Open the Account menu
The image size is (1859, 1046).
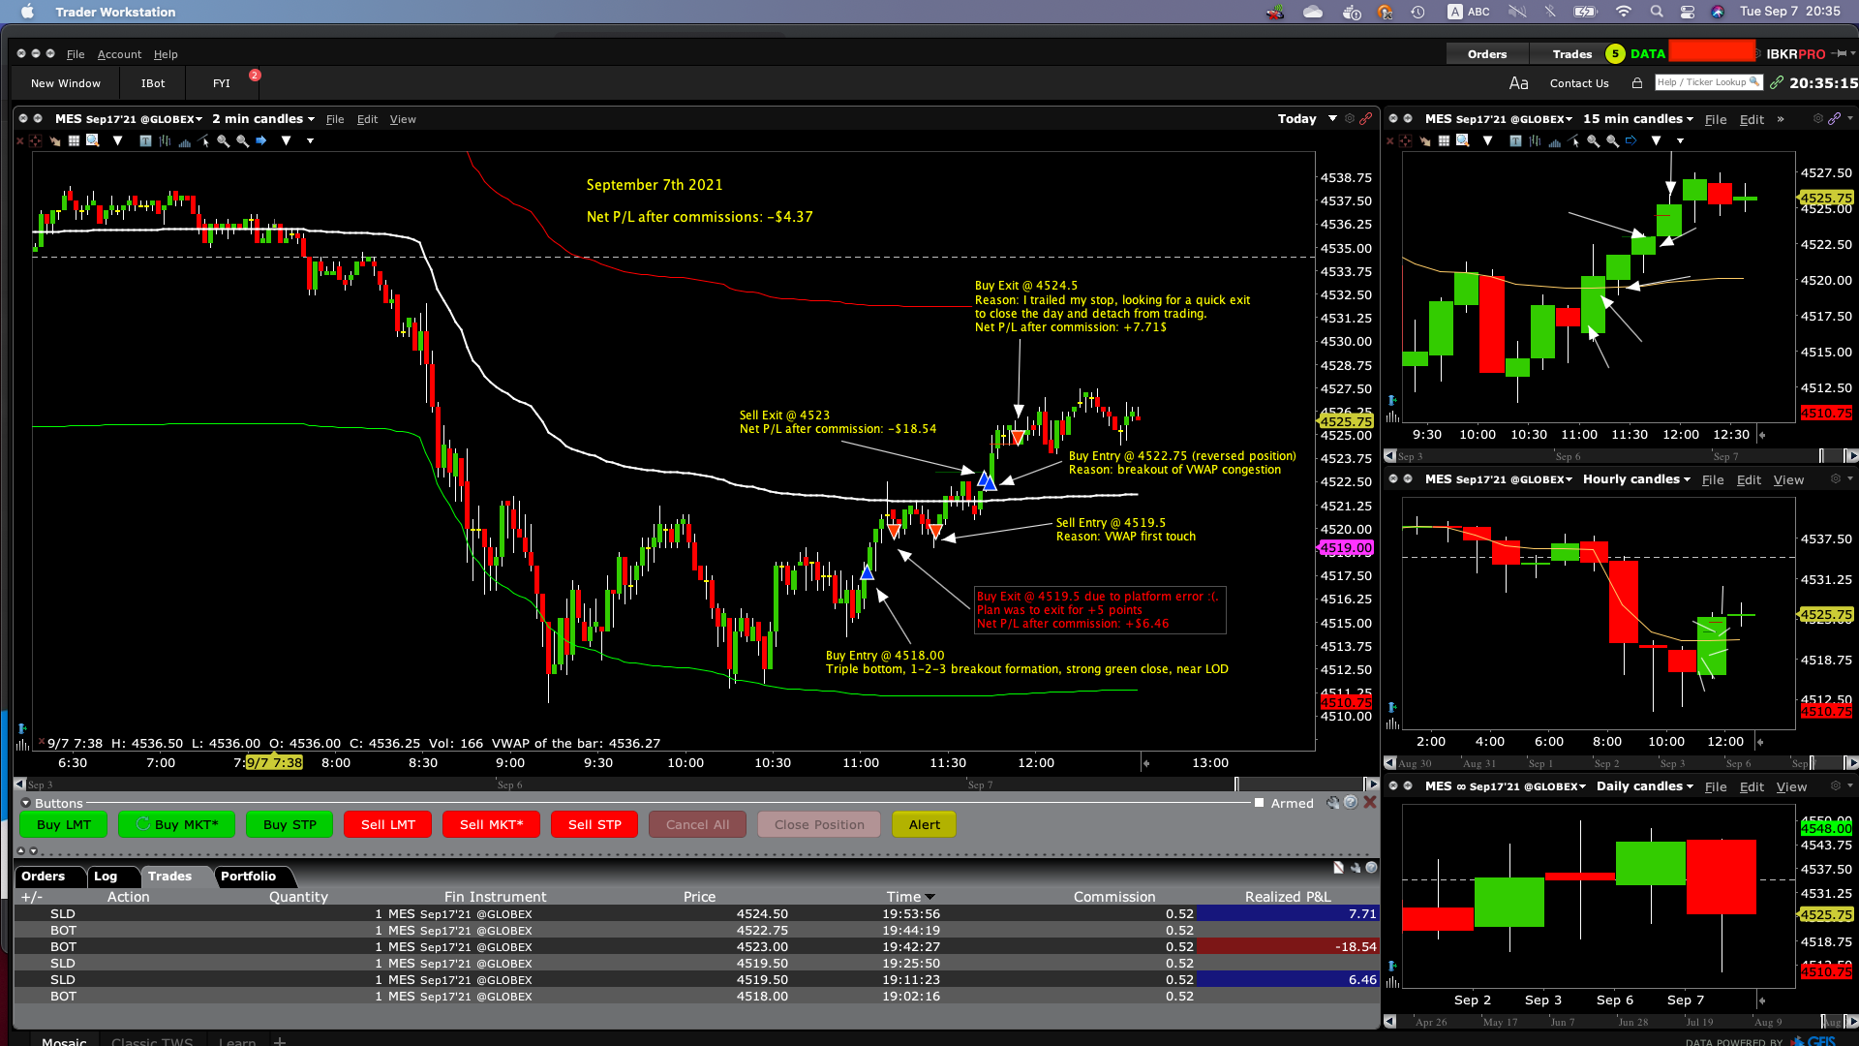point(119,54)
